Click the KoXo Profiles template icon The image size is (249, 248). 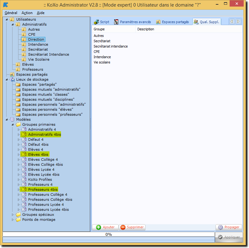(x=24, y=180)
